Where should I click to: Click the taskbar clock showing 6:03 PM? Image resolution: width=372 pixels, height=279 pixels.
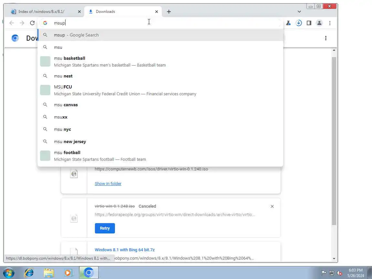click(x=356, y=273)
